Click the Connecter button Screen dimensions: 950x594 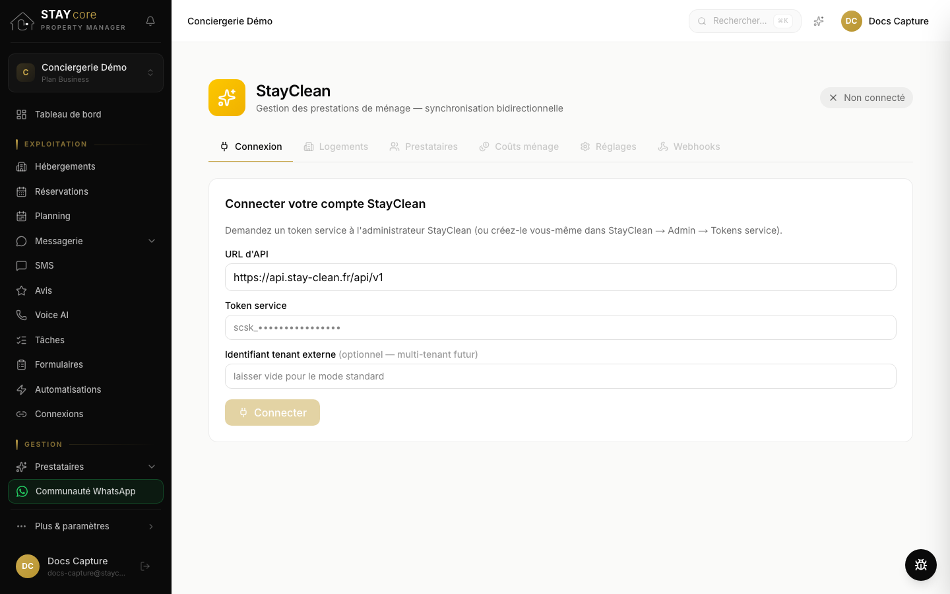click(x=272, y=412)
